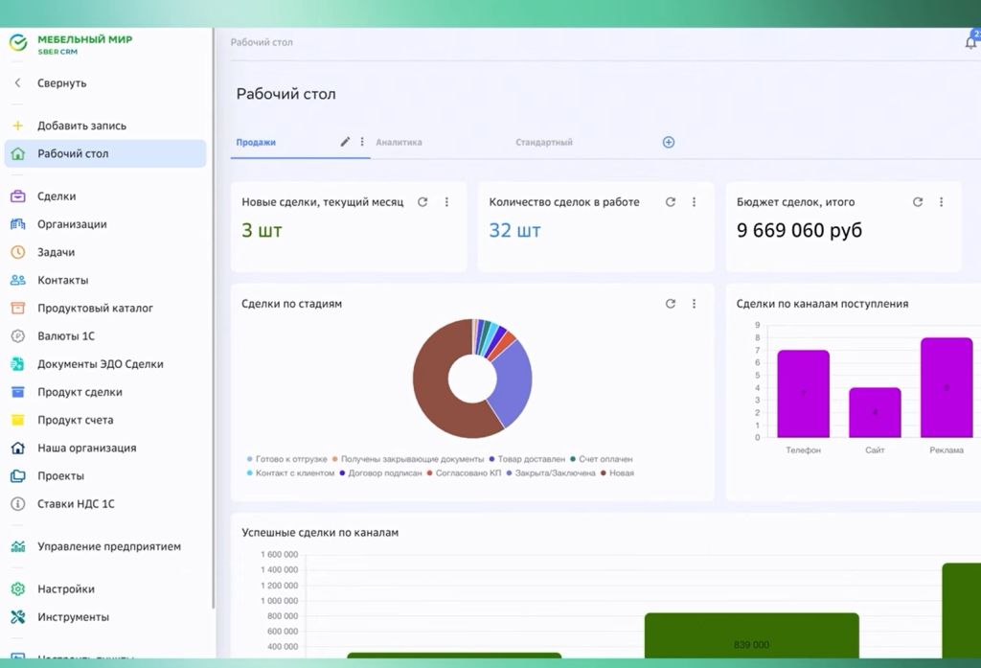
Task: Open Рабочий стол from sidebar
Action: pyautogui.click(x=105, y=153)
